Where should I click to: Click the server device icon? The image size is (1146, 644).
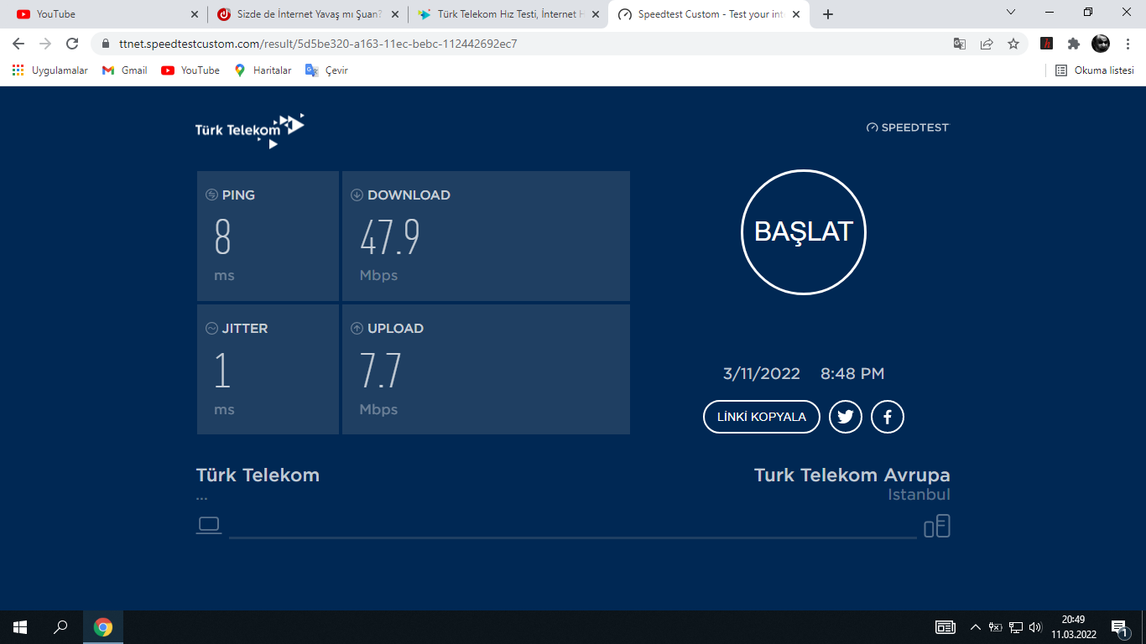pos(937,527)
